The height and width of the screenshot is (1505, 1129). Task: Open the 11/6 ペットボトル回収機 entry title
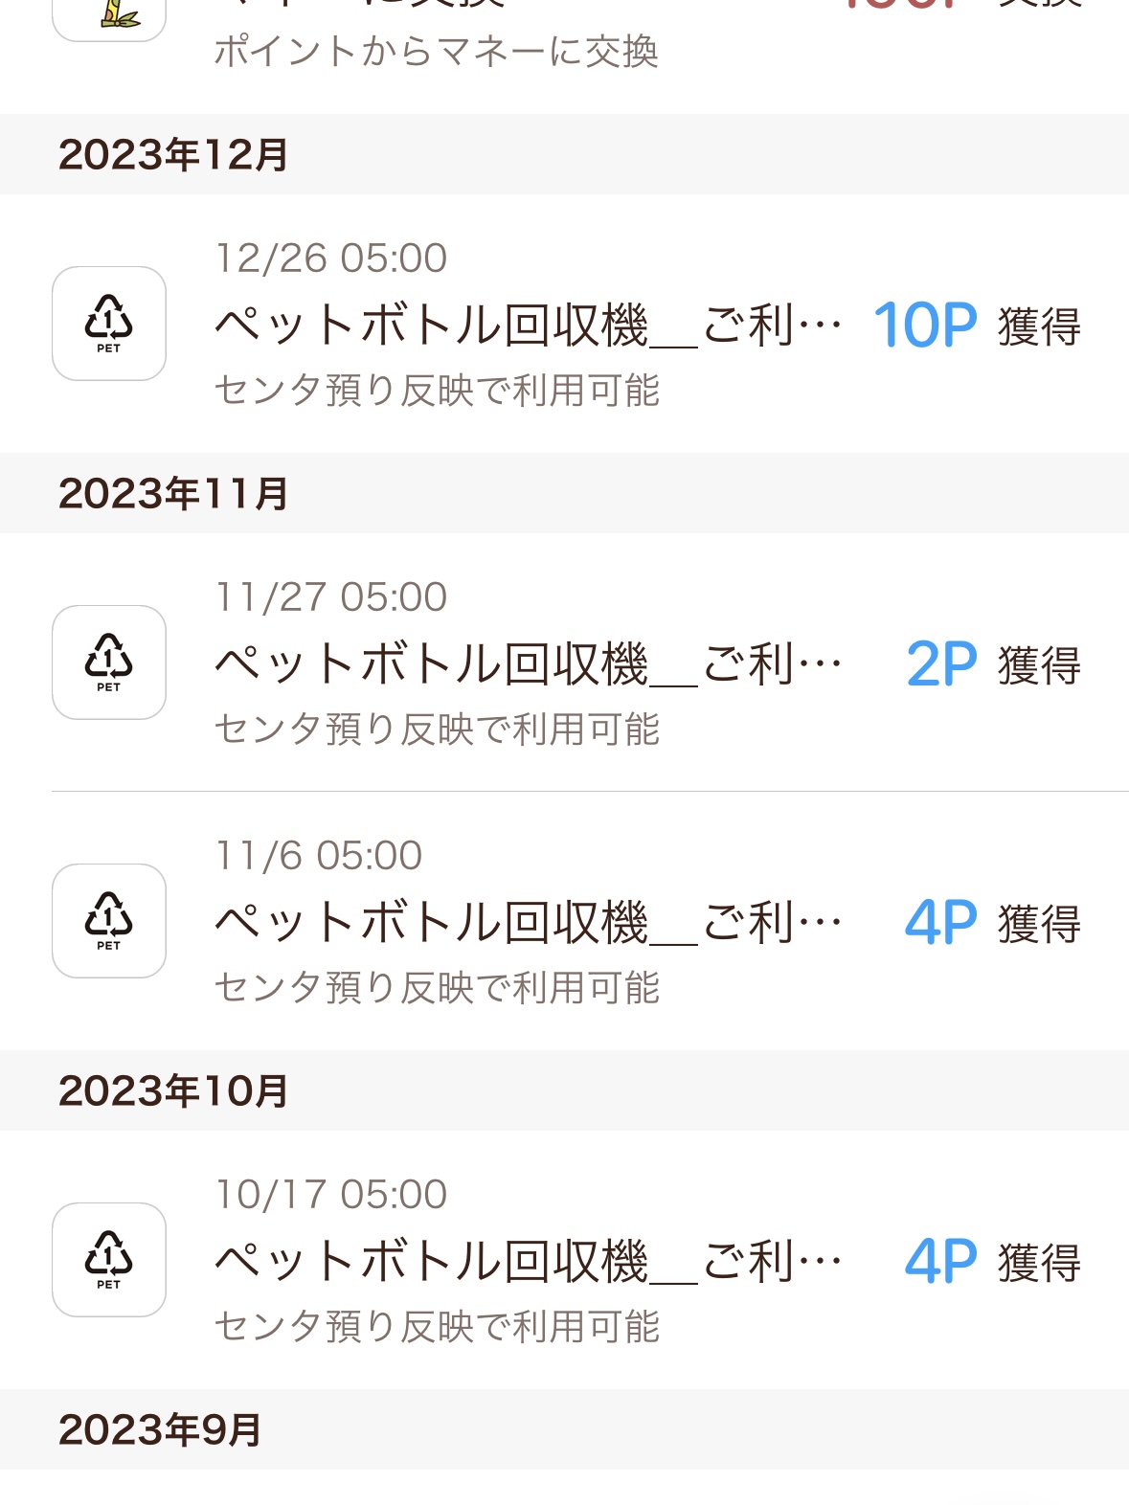528,923
